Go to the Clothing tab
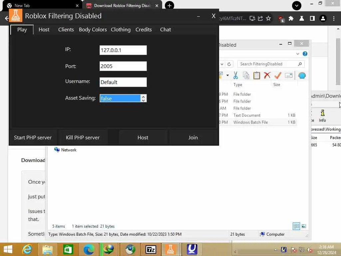Image resolution: width=341 pixels, height=256 pixels. [121, 30]
